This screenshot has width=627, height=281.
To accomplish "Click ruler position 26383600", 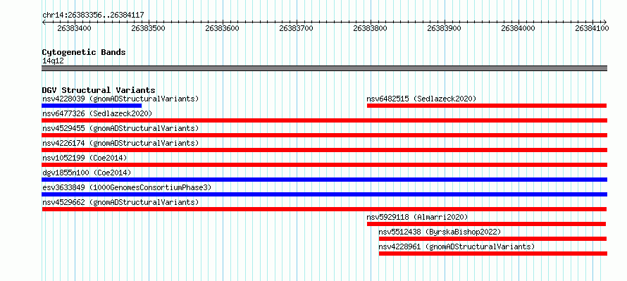I will coord(223,28).
